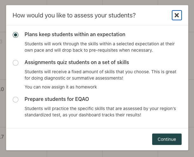The width and height of the screenshot is (194, 157).
Task: Click the EQAO standardized test description text
Action: pos(100,112)
